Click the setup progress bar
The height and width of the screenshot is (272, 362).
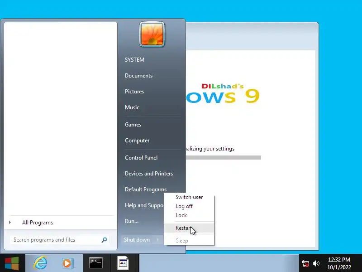224,157
